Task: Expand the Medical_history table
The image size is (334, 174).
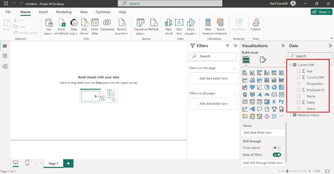Action: point(290,115)
